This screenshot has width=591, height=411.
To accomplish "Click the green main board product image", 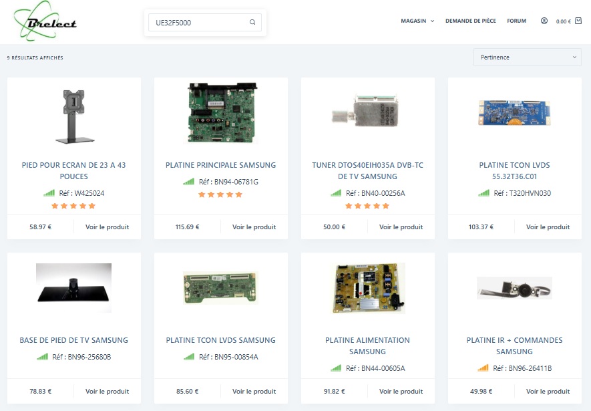I will point(222,113).
